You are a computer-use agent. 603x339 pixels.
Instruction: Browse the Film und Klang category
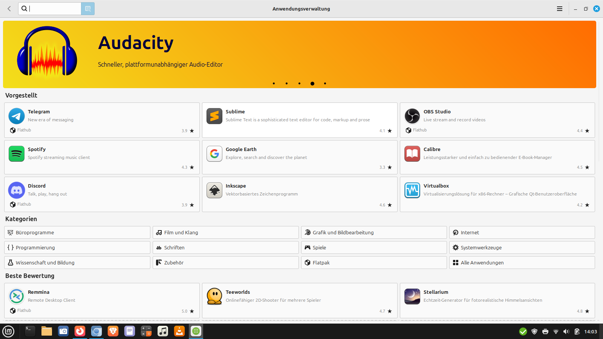226,232
